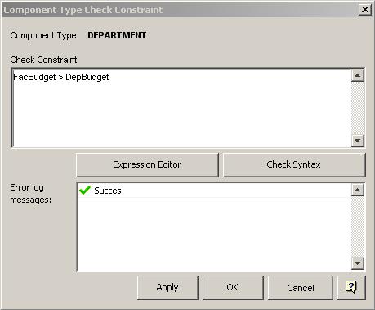Click the Check Syntax button
The width and height of the screenshot is (375, 310).
pos(294,164)
